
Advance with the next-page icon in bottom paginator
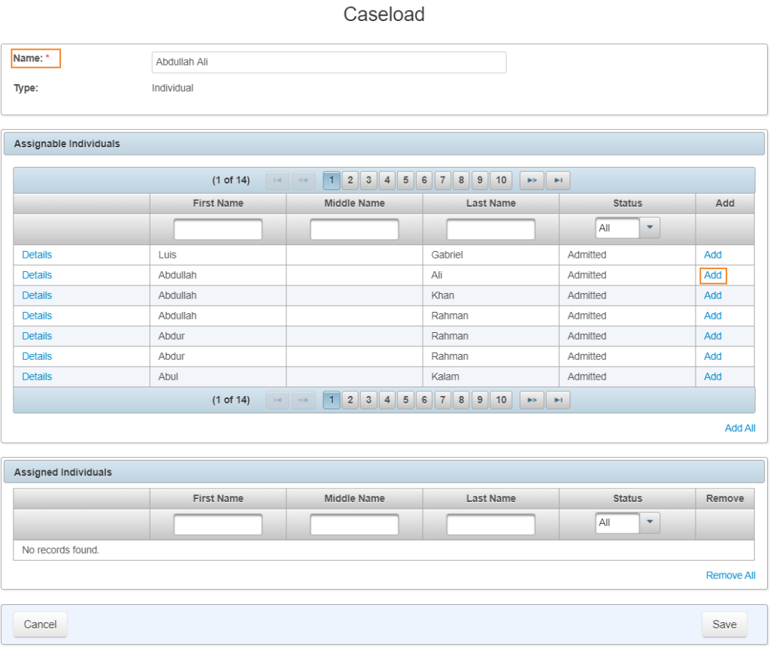pos(532,400)
